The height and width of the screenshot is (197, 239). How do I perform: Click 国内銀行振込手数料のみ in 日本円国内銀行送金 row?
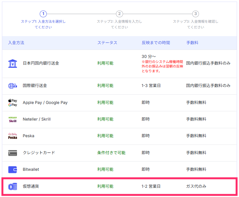point(208,63)
